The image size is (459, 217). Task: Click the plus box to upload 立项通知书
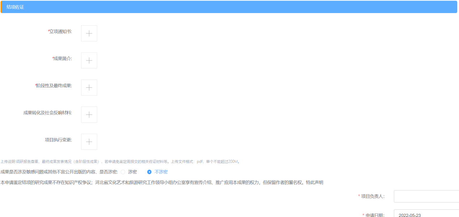(x=89, y=33)
